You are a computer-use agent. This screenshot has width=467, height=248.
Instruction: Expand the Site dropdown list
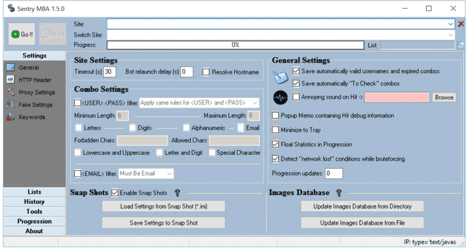451,24
